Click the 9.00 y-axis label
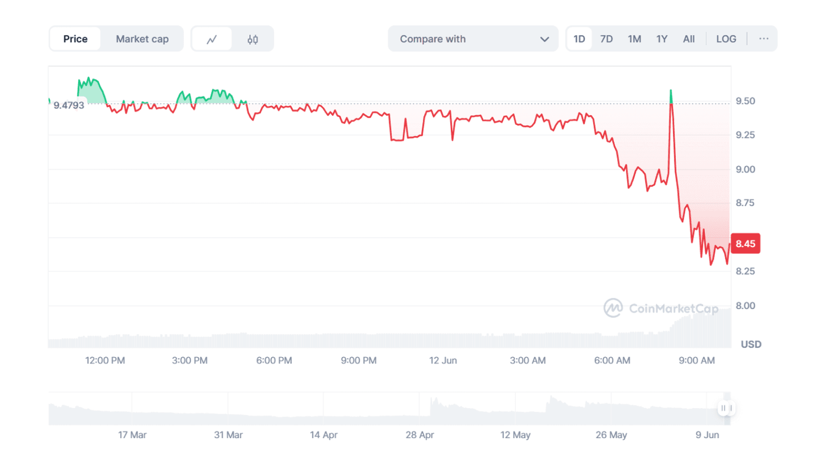The image size is (824, 463). pyautogui.click(x=746, y=169)
